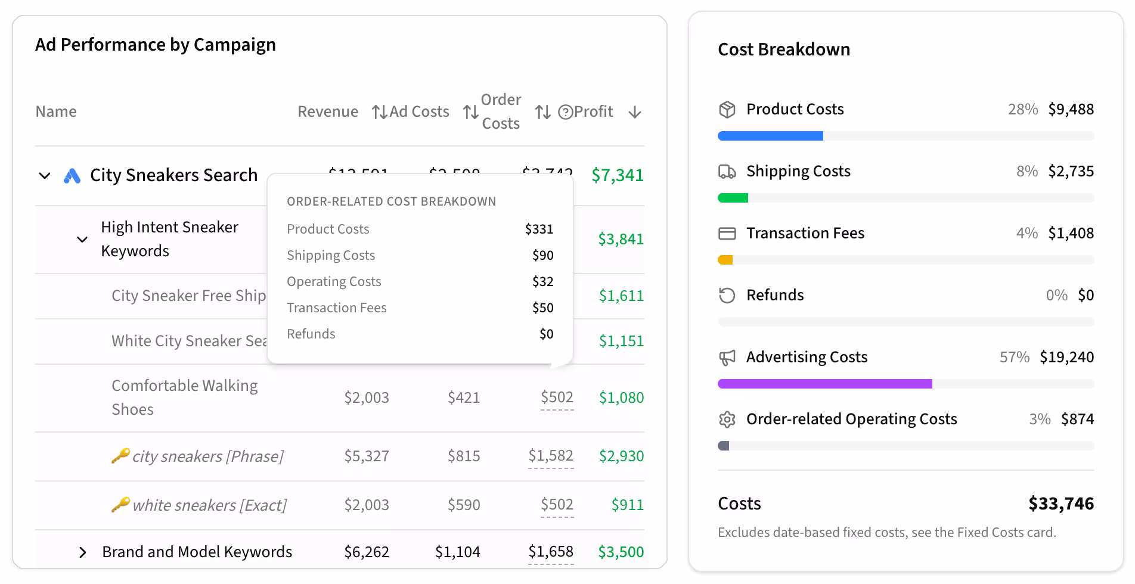Click the Order-related Operating Costs gear icon
The height and width of the screenshot is (584, 1135).
(x=727, y=420)
